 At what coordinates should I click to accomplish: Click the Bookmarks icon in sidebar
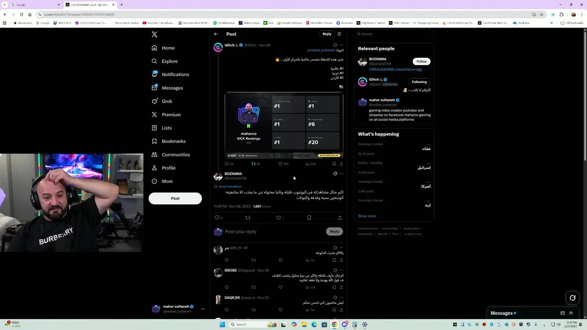click(x=155, y=141)
